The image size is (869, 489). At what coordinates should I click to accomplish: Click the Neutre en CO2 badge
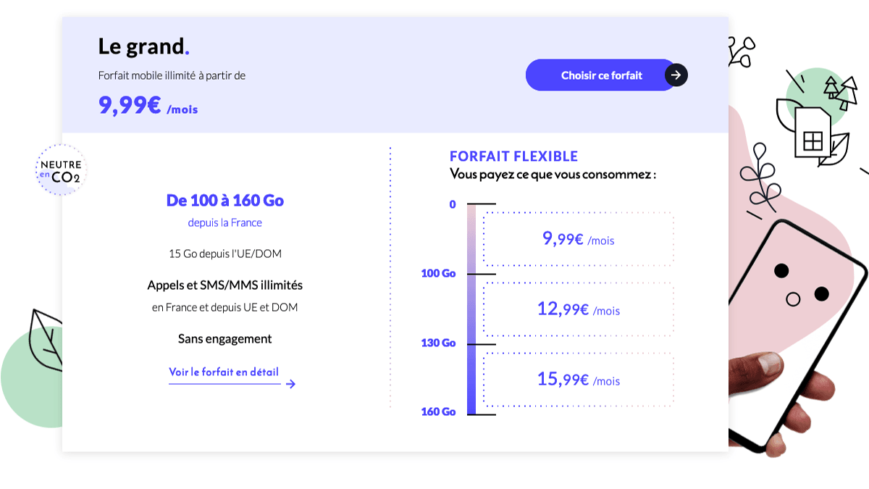coord(61,170)
